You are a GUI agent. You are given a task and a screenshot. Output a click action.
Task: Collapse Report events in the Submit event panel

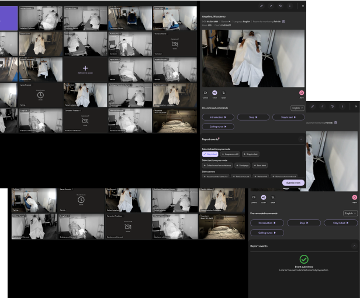pos(301,139)
